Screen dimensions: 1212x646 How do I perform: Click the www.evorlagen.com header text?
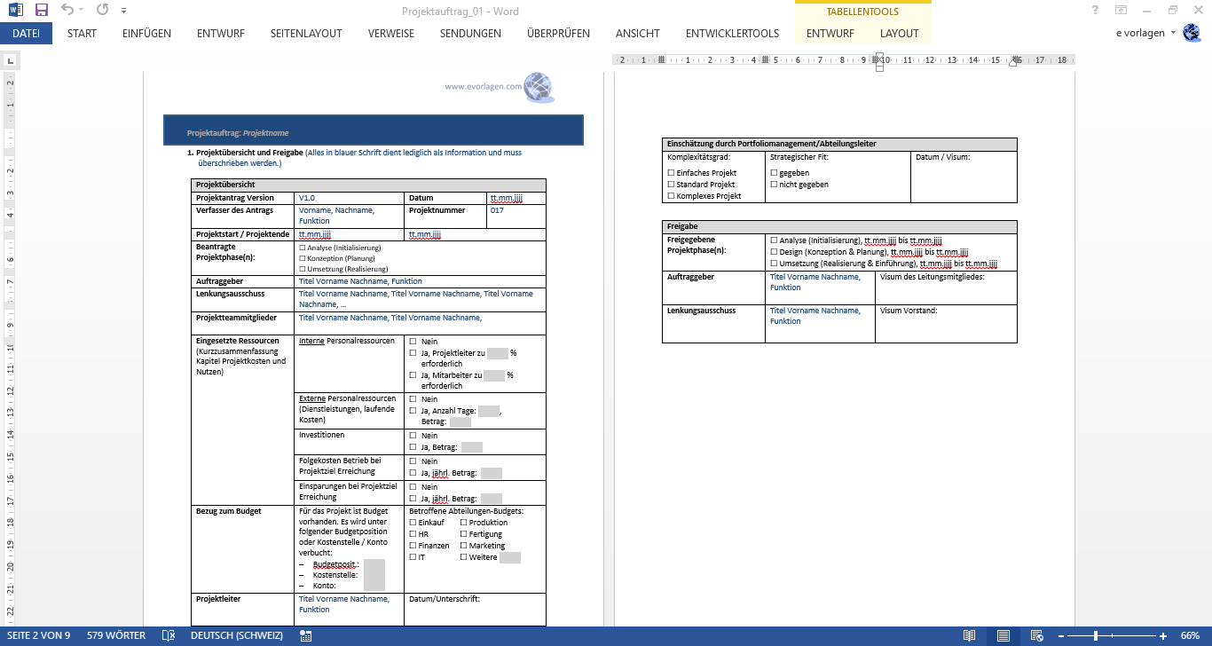coord(483,87)
